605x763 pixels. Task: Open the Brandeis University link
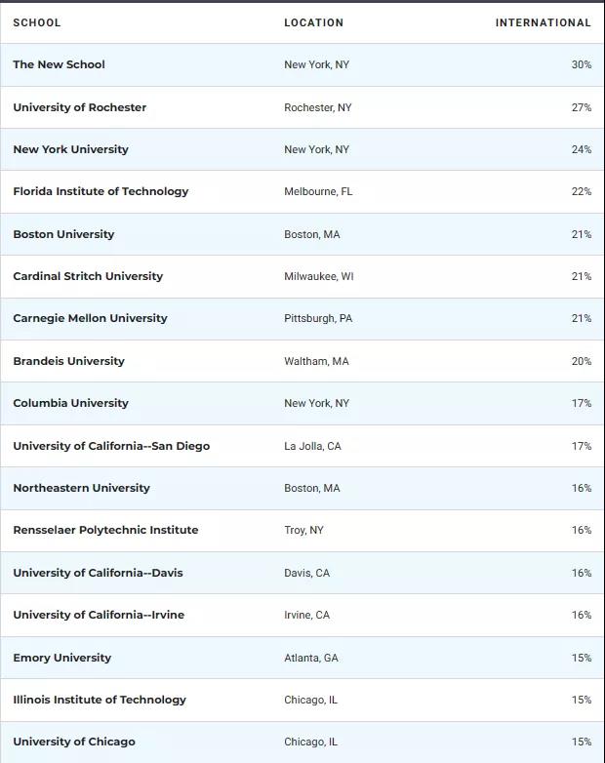(68, 361)
